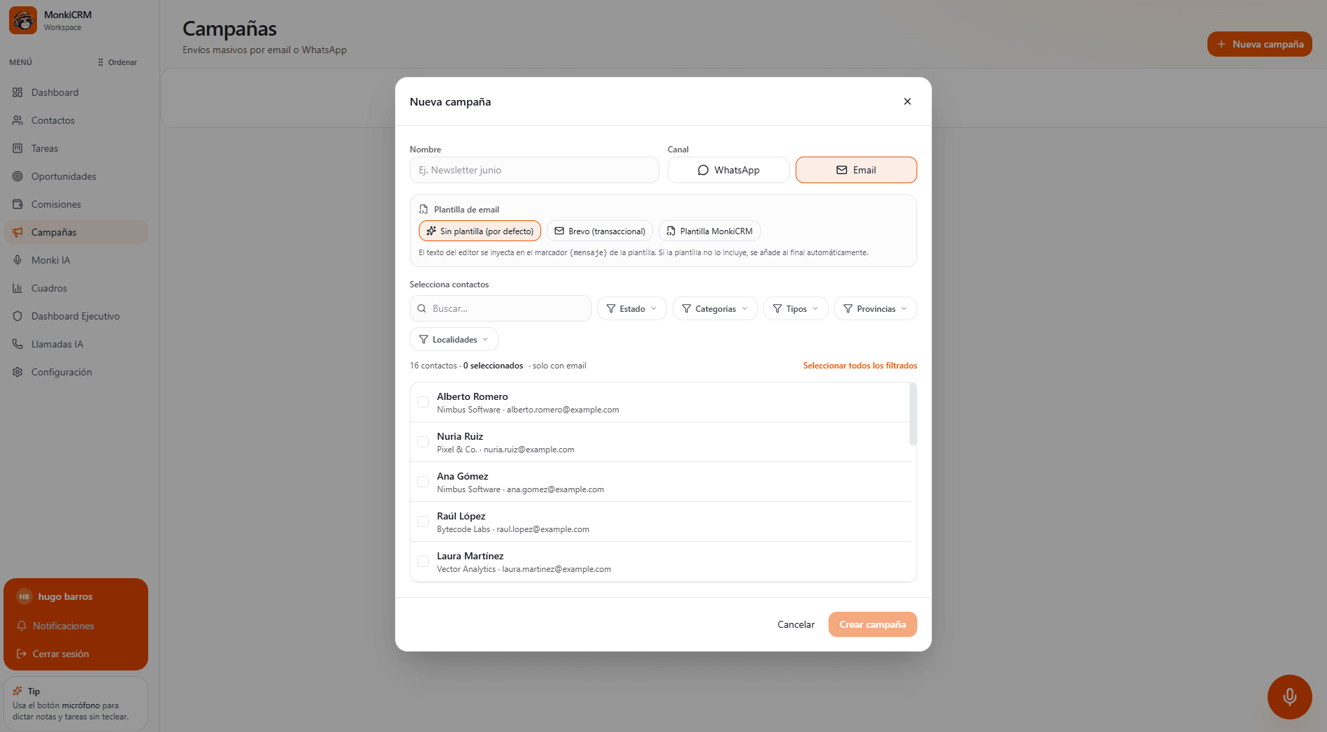Select the Raúl López contact checkbox
This screenshot has height=732, width=1327.
pos(423,522)
